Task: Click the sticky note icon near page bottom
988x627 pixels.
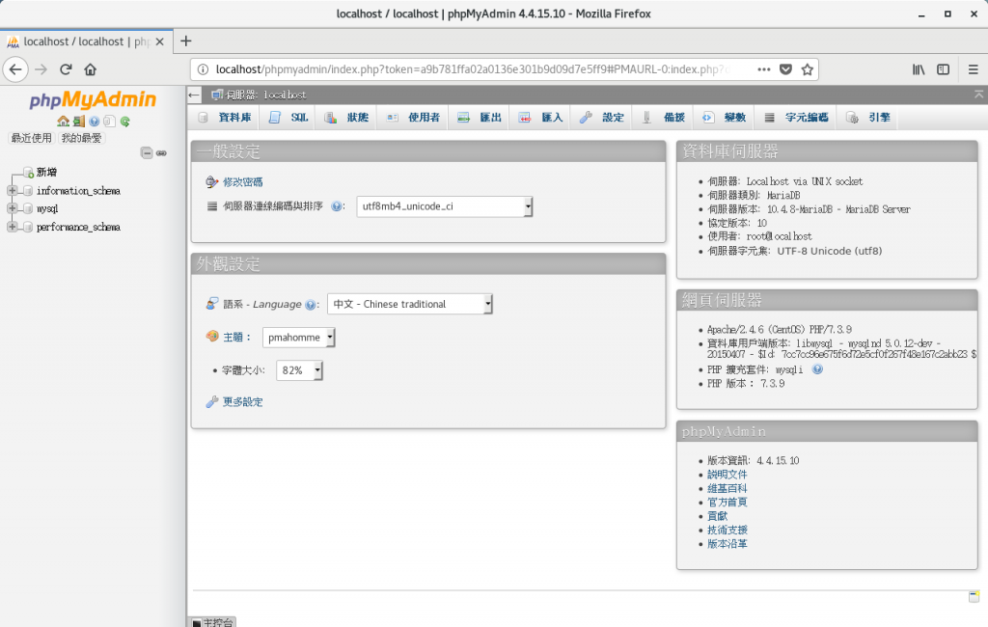Action: (974, 596)
